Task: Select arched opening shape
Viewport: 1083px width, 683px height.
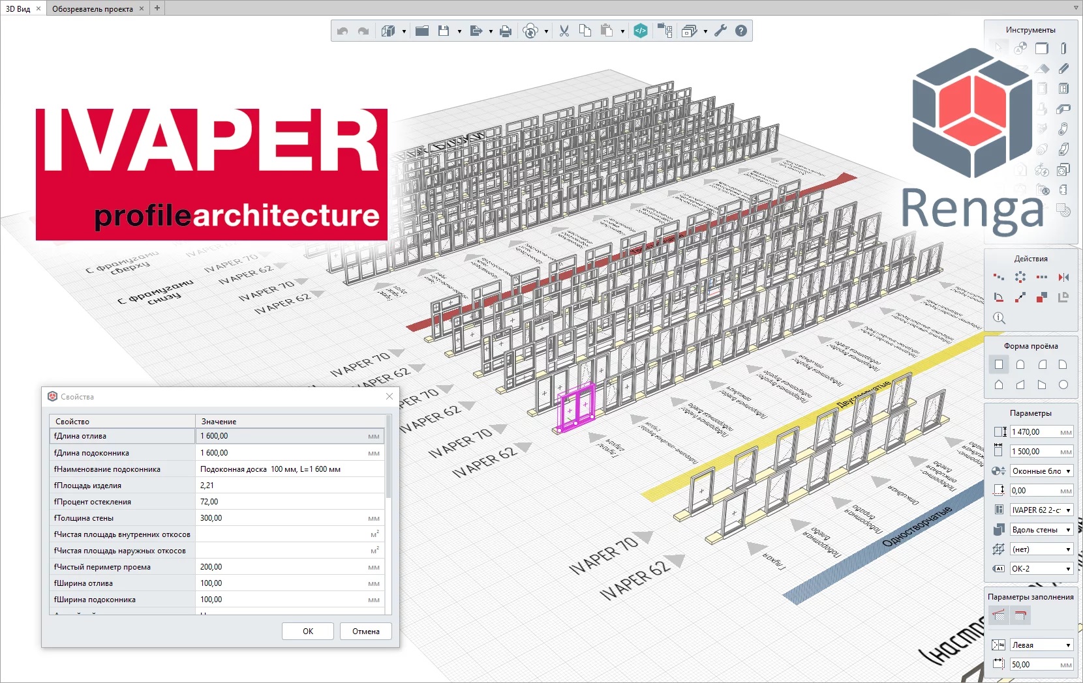Action: [x=1020, y=364]
